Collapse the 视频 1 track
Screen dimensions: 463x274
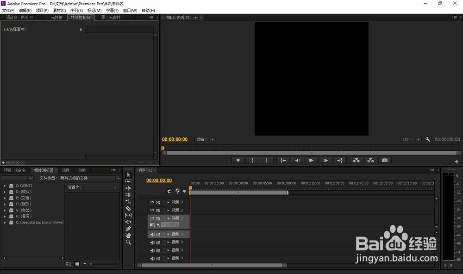(169, 218)
